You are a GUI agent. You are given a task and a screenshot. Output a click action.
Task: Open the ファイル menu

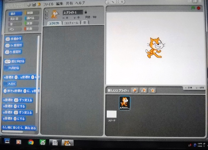point(48,4)
